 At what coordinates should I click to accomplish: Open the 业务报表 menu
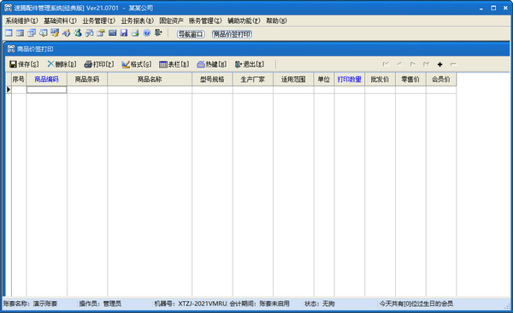point(137,21)
